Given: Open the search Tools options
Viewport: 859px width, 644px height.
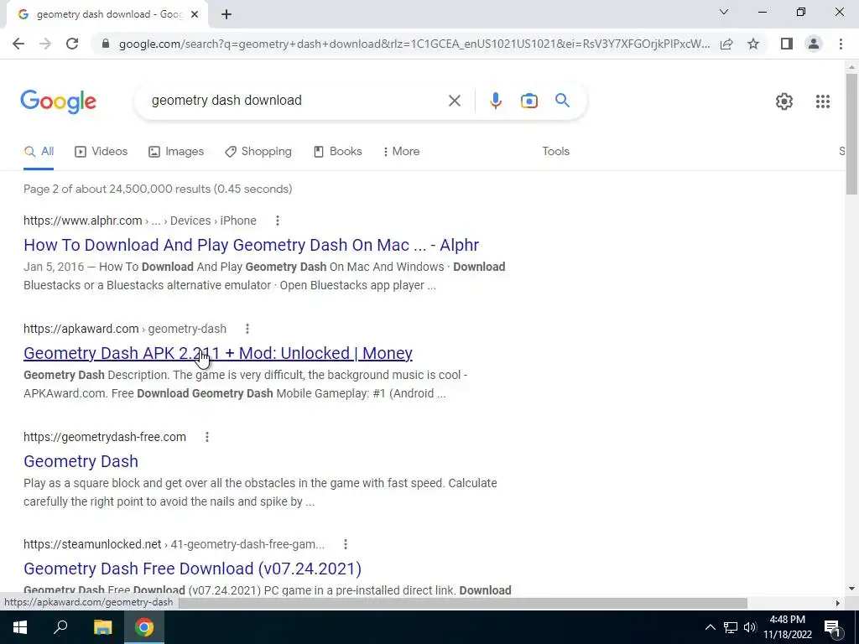Looking at the screenshot, I should (x=555, y=152).
